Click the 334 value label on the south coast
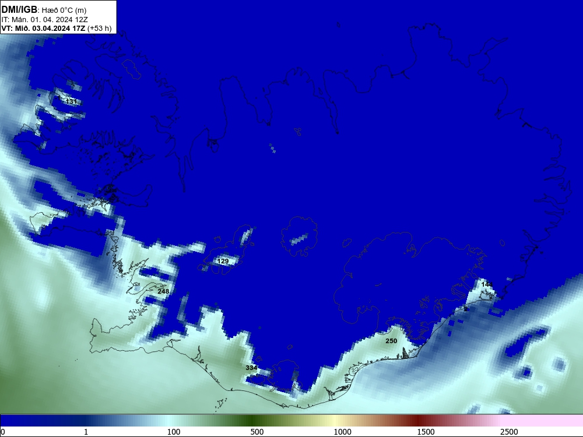Image resolution: width=583 pixels, height=437 pixels. (251, 368)
